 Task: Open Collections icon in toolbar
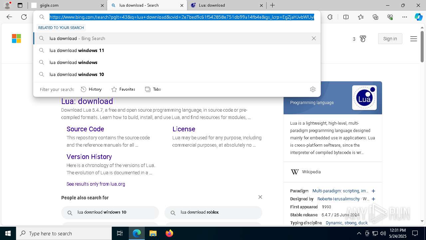click(x=375, y=17)
